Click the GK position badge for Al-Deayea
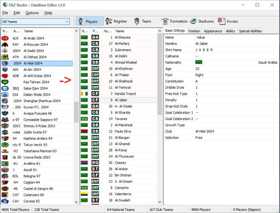The width and height of the screenshot is (280, 213). [95, 37]
